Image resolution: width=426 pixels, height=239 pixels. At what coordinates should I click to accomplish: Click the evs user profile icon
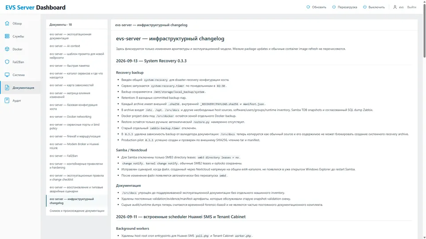(x=395, y=7)
